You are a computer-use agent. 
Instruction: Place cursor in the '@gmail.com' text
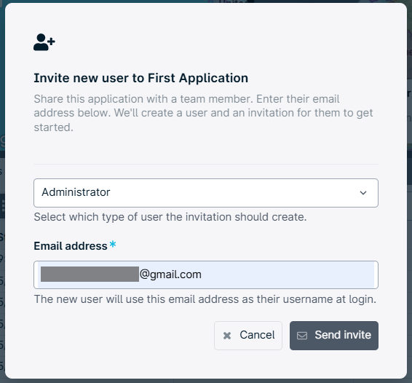pyautogui.click(x=170, y=275)
